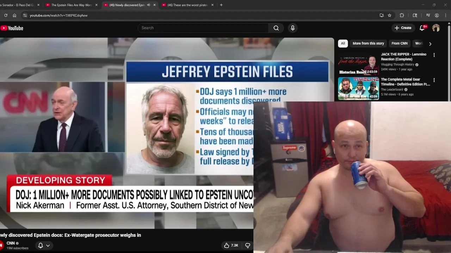Screen dimensions: 451x253
Task: Dislike the video with thumbs down
Action: pos(247,245)
